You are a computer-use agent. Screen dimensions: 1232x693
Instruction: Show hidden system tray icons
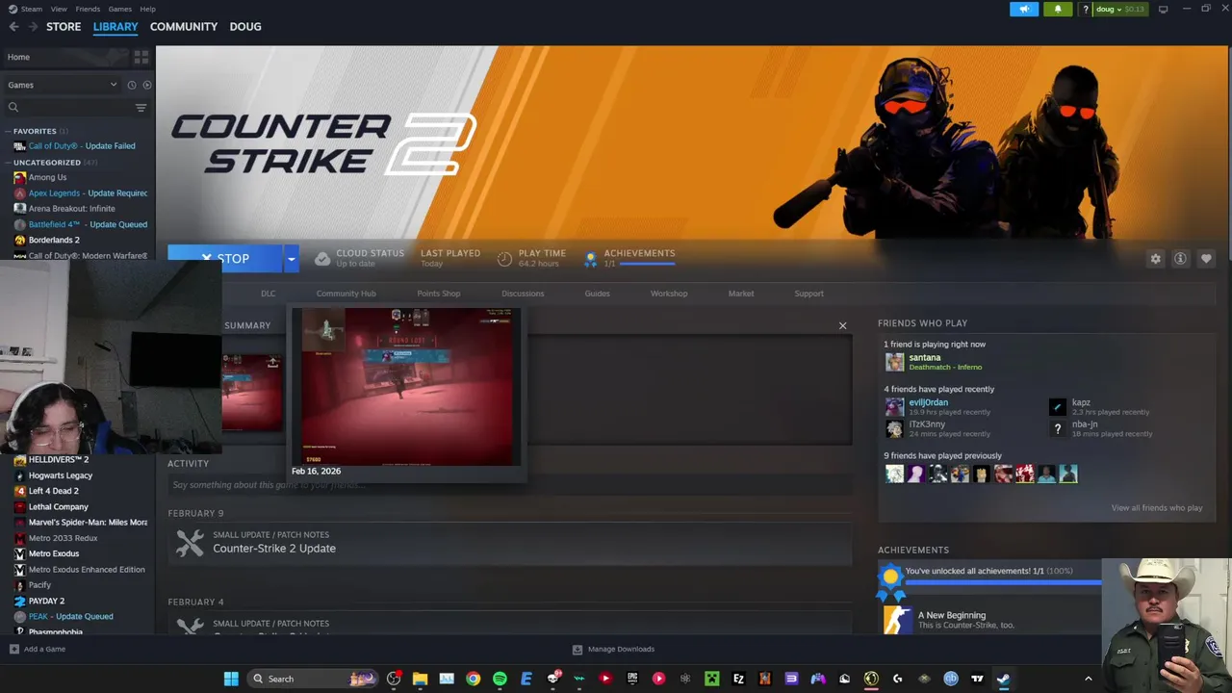(1089, 679)
